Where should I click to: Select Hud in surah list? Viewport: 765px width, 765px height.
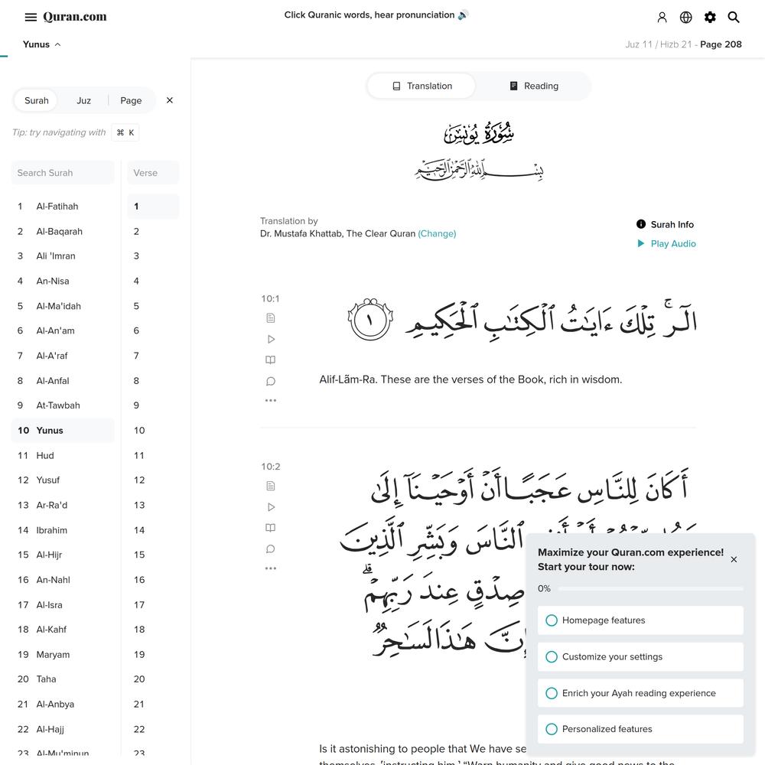tap(63, 455)
